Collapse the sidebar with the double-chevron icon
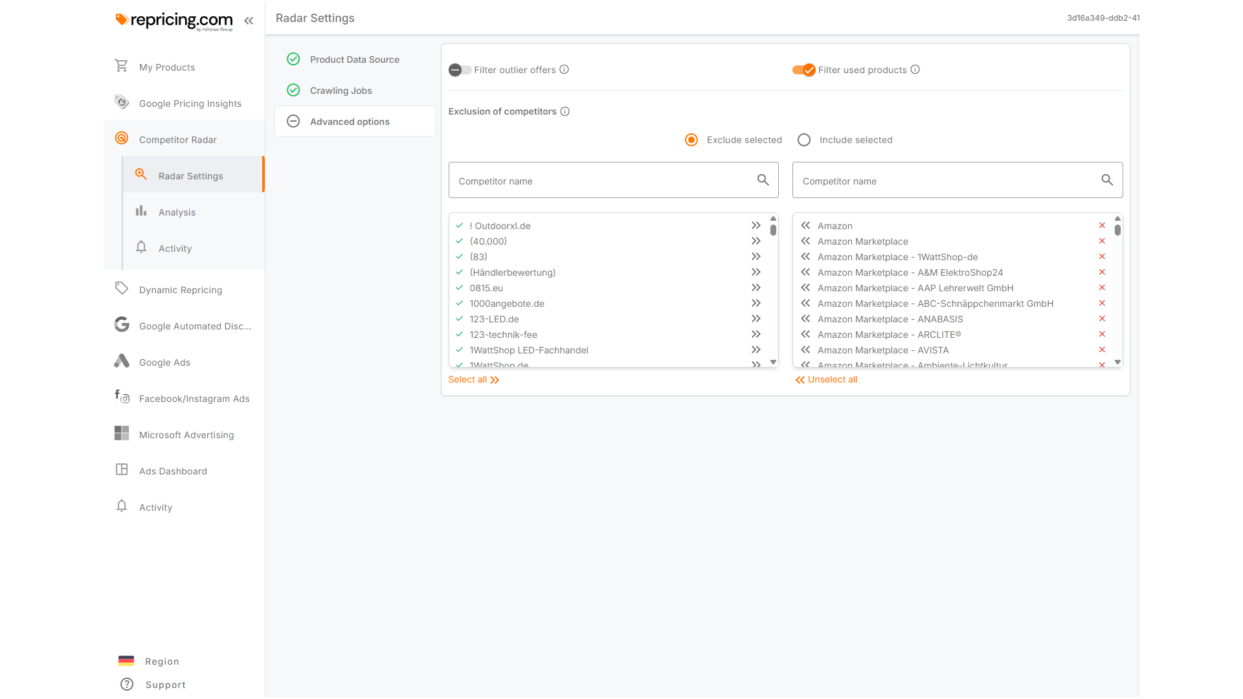Image resolution: width=1243 pixels, height=699 pixels. tap(249, 21)
